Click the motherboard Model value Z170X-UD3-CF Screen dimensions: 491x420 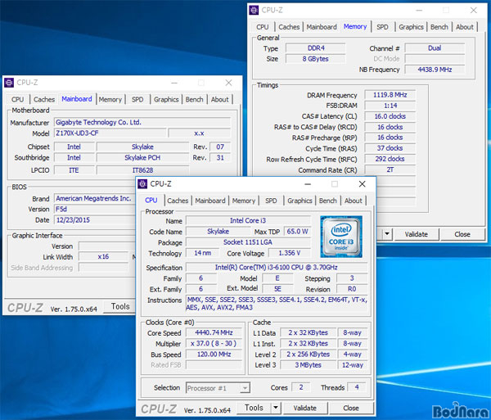(110, 133)
